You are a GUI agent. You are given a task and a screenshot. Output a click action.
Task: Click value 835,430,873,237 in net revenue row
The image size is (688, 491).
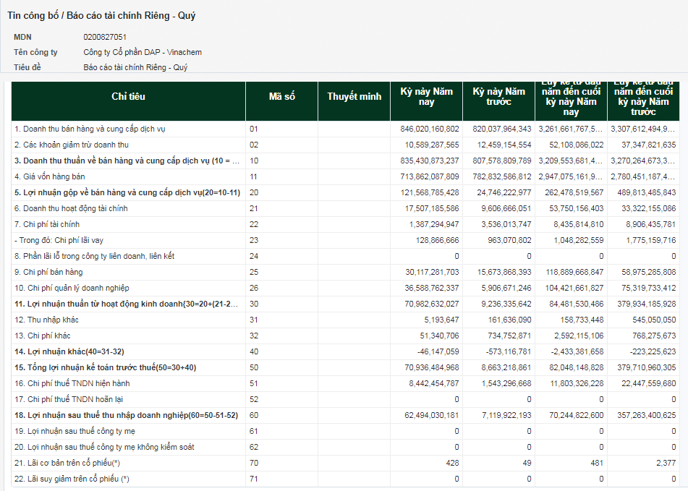[430, 161]
